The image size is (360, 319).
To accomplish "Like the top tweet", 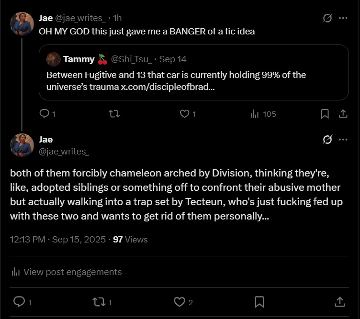I will [184, 114].
